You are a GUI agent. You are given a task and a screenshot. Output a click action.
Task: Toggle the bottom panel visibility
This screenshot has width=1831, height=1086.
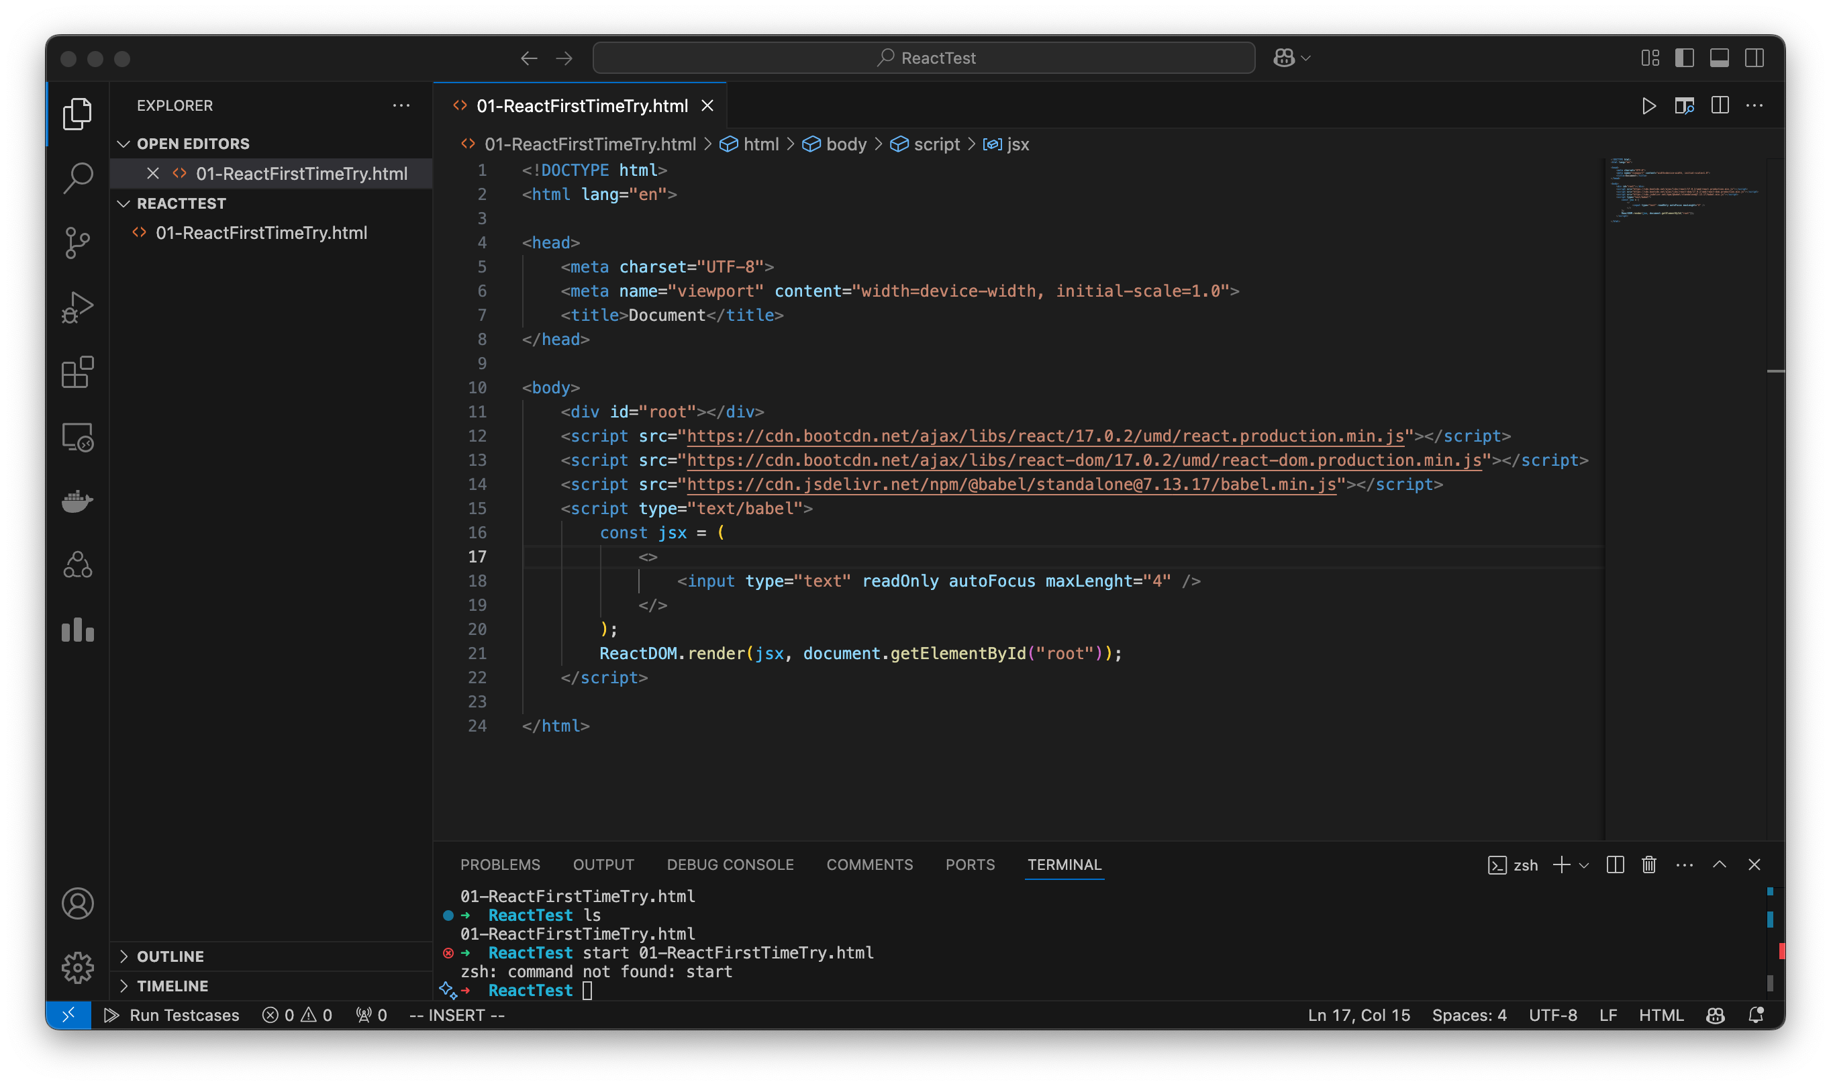(1719, 58)
